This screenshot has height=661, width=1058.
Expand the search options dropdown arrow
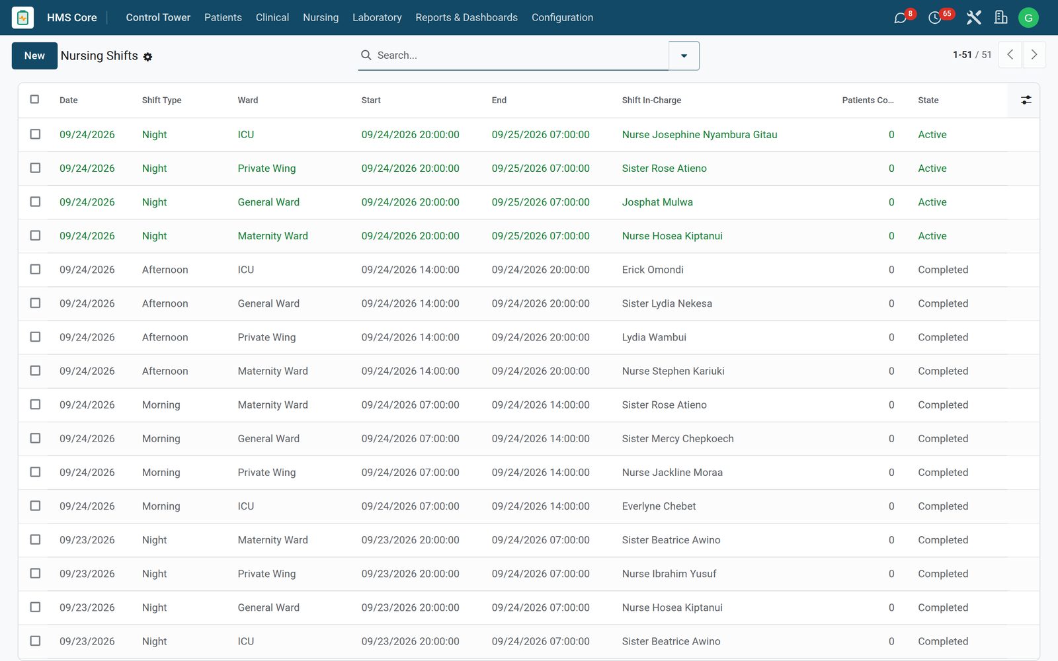[684, 56]
